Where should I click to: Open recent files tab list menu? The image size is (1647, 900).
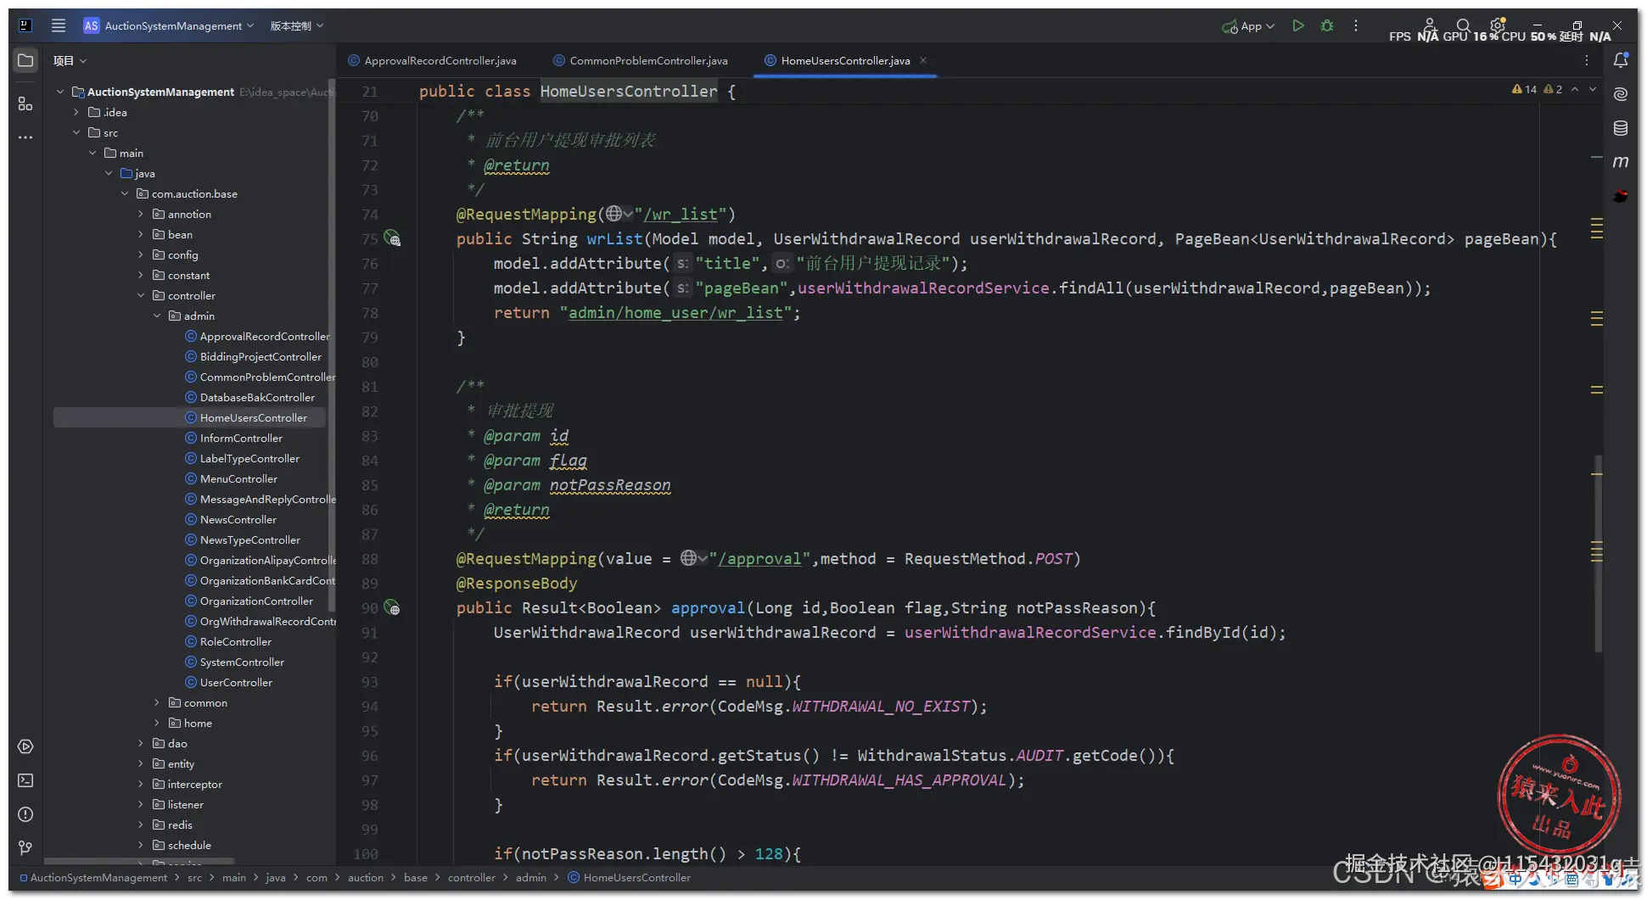1587,60
